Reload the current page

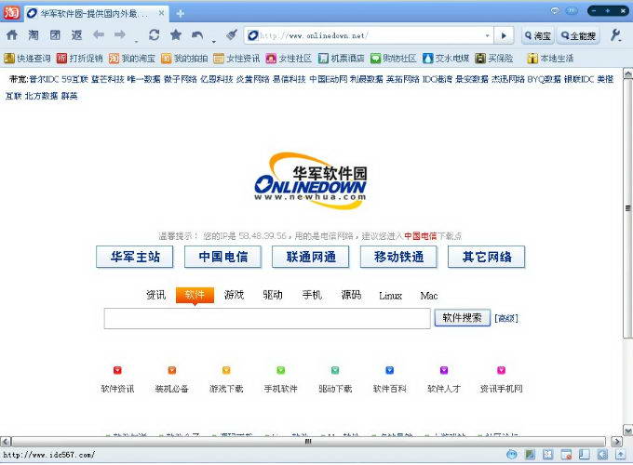154,34
